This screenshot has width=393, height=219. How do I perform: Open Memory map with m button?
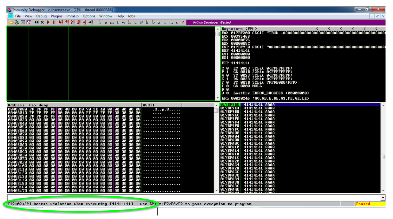pyautogui.click(x=111, y=22)
